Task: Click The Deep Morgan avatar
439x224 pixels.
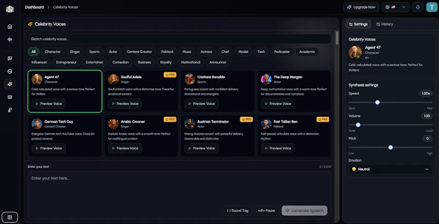Action: coord(266,79)
